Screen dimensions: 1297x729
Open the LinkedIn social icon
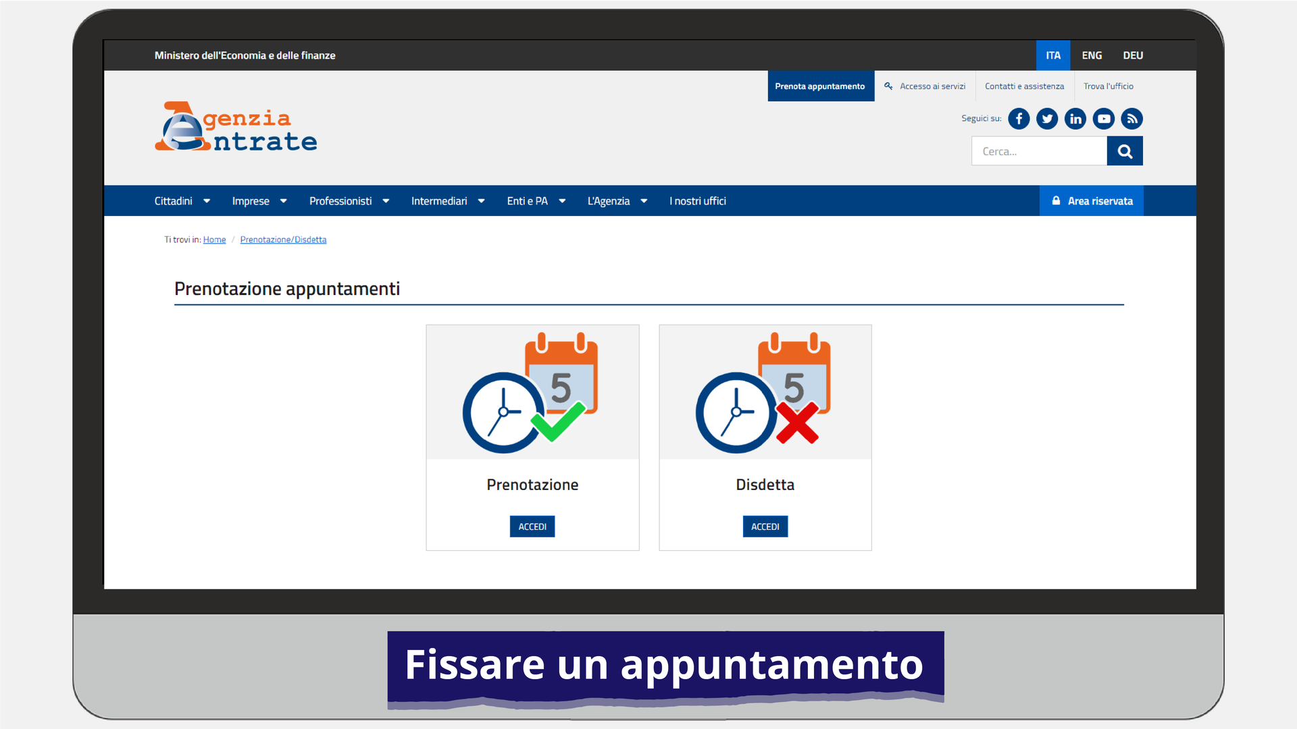pos(1075,119)
